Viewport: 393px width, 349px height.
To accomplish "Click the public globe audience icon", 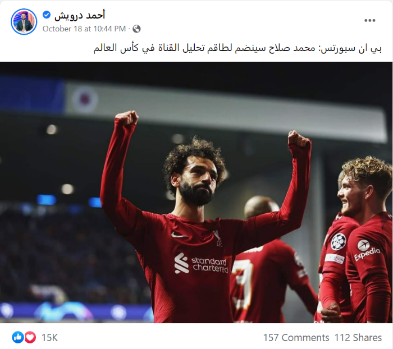I will (x=136, y=29).
